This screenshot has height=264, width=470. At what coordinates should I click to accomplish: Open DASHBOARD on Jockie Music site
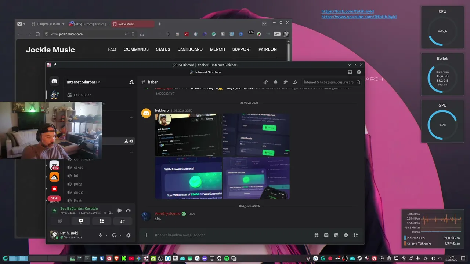[x=190, y=49]
